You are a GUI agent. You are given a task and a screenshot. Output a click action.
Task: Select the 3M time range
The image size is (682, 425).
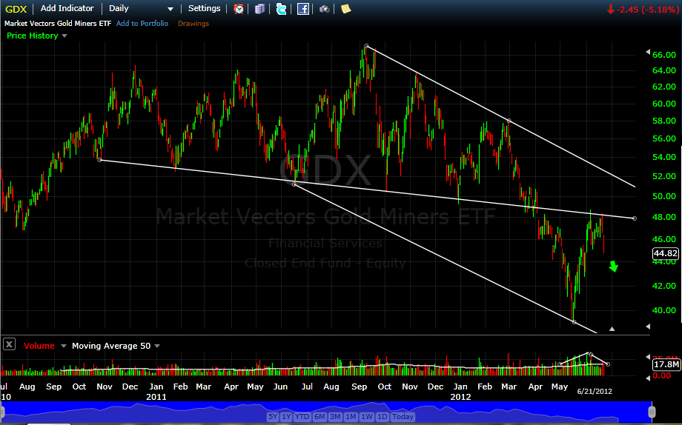point(335,416)
